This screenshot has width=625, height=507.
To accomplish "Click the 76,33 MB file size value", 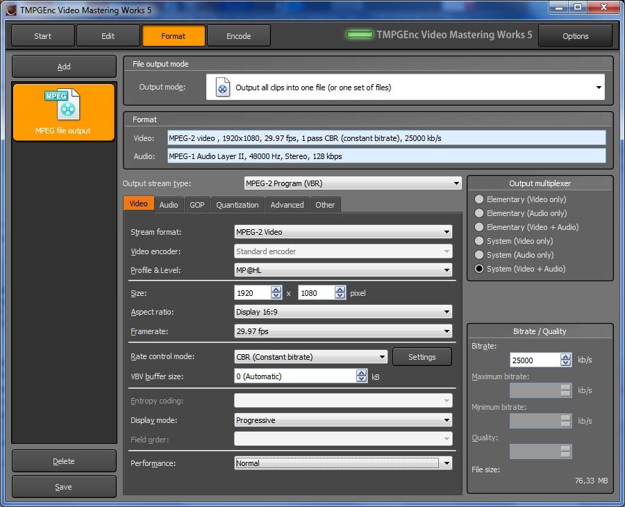I will [x=591, y=481].
